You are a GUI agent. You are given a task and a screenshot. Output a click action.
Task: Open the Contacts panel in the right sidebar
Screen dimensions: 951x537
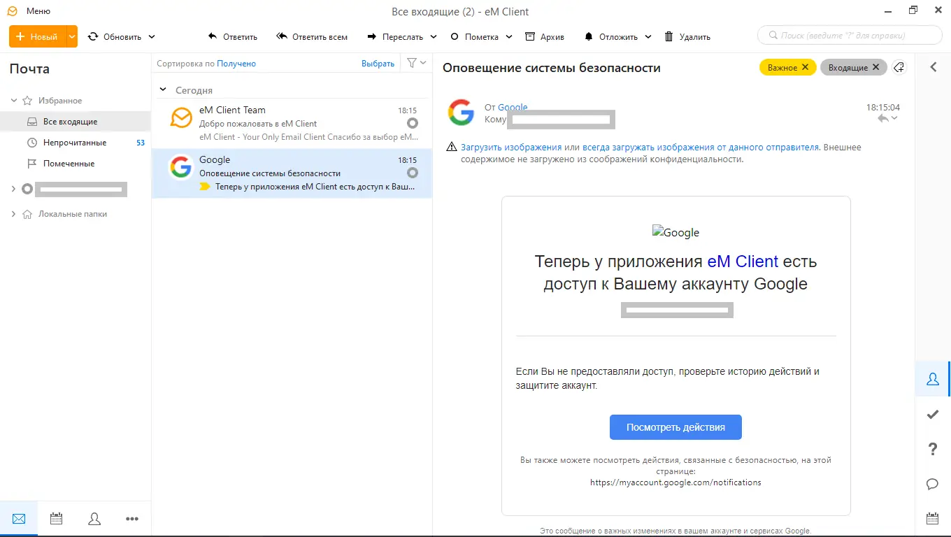932,378
